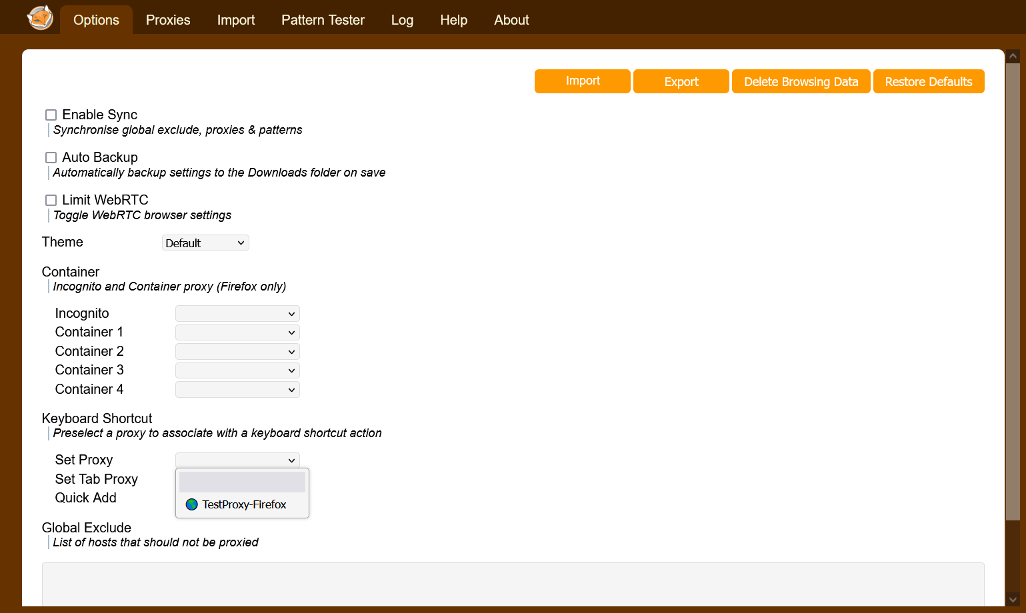Expand the Container 3 proxy dropdown
The image size is (1026, 613).
coord(237,370)
